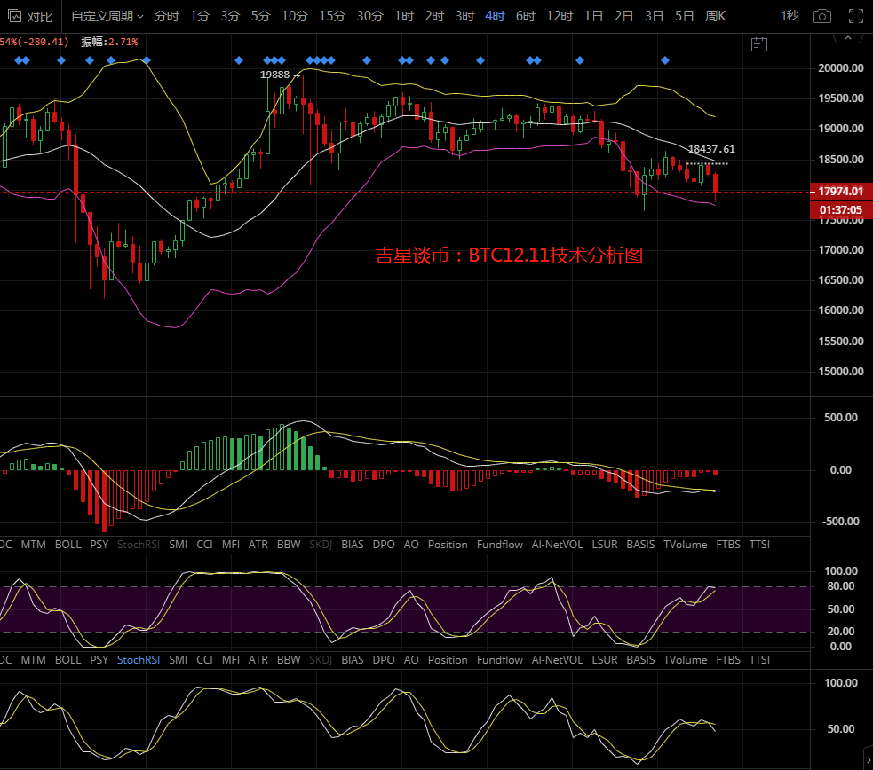Click the rightmost blue diamond event marker
Viewport: 873px width, 770px height.
coord(665,60)
